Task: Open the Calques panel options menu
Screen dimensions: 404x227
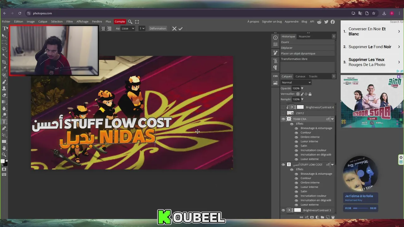Action: coord(334,76)
